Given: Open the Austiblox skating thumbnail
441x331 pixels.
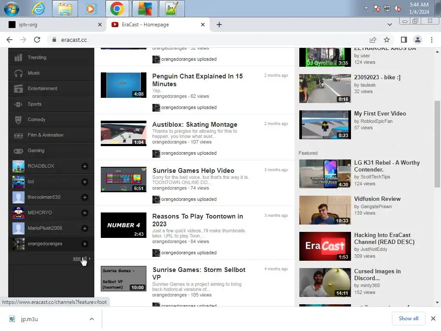Looking at the screenshot, I should click(124, 134).
